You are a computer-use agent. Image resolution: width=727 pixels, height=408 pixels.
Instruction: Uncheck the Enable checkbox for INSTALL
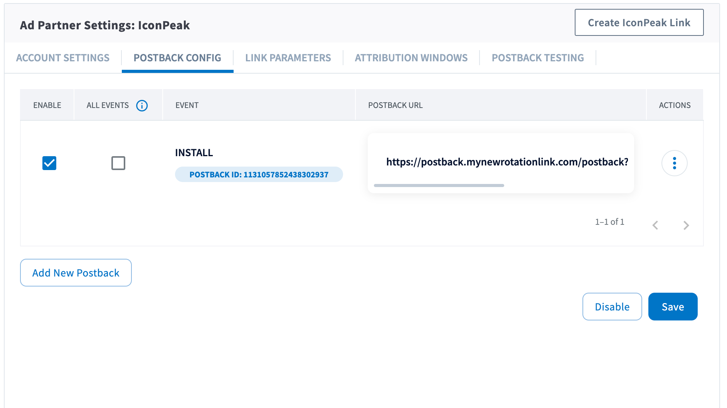(49, 163)
